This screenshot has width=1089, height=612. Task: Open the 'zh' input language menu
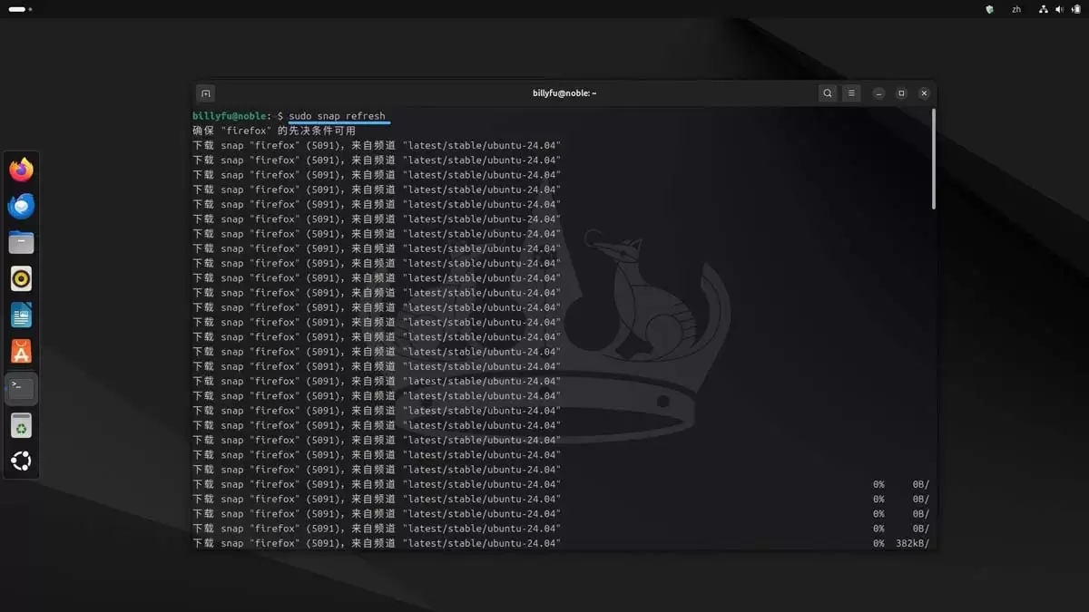(1016, 9)
